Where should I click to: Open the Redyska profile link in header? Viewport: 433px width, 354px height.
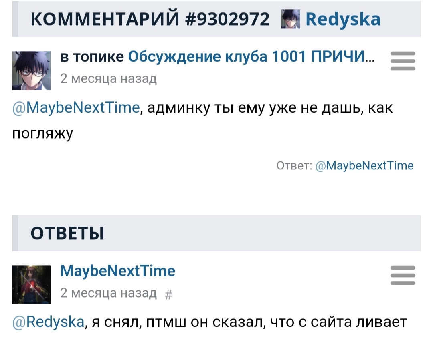coord(343,19)
